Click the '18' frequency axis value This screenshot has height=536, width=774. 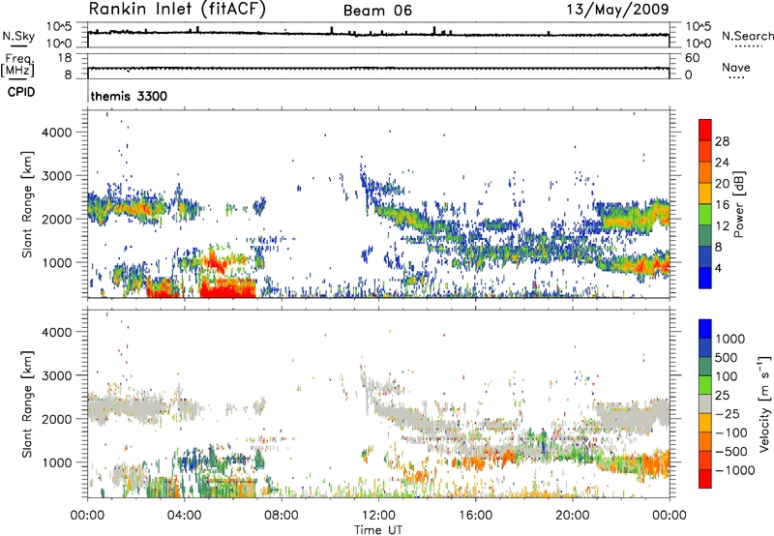(x=65, y=58)
